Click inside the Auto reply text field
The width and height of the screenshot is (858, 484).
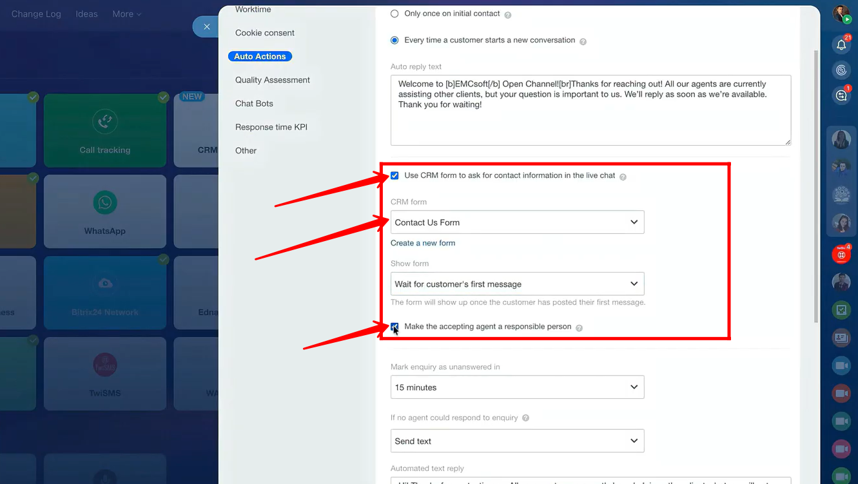[x=590, y=119]
